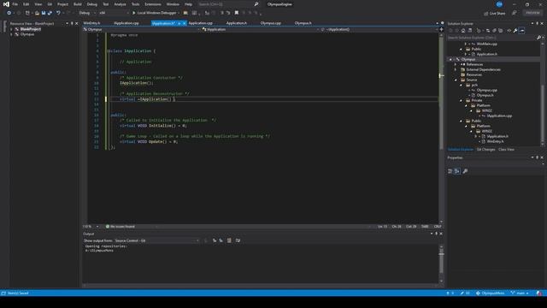Click the Properties categorized view icon
The image size is (547, 308).
tap(450, 171)
